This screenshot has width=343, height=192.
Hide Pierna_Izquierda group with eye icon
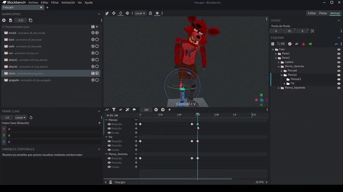click(339, 87)
